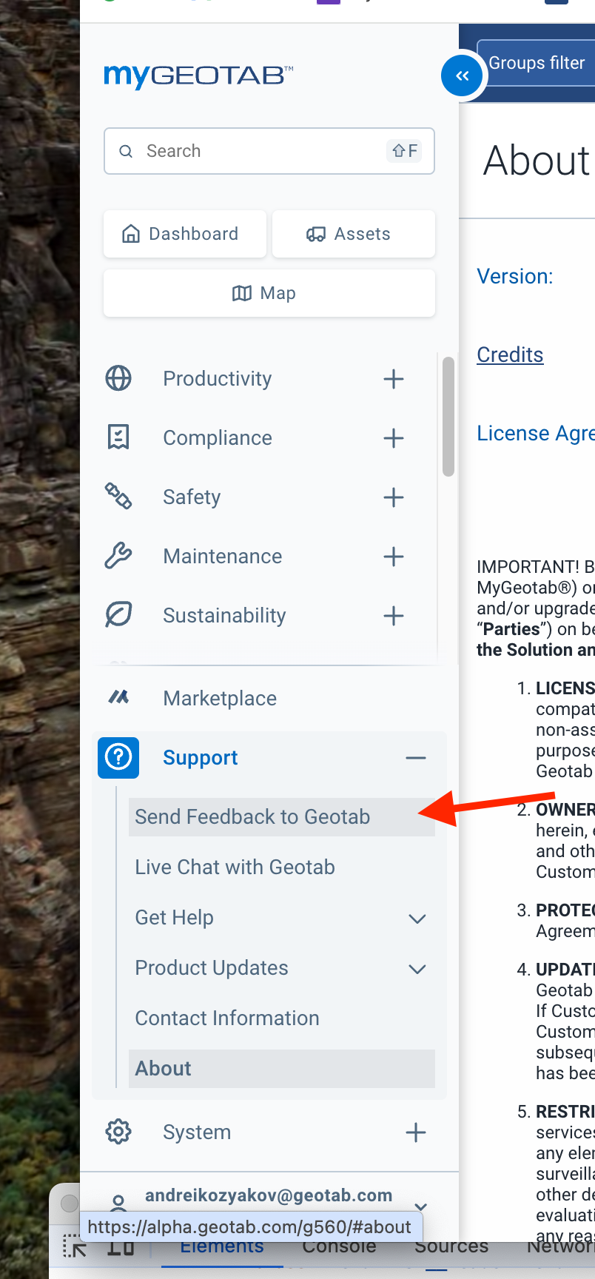The height and width of the screenshot is (1279, 595).
Task: Select the Safety seatbelt icon
Action: (x=118, y=497)
